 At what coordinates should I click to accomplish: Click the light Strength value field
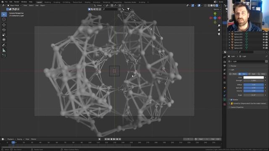click(253, 81)
